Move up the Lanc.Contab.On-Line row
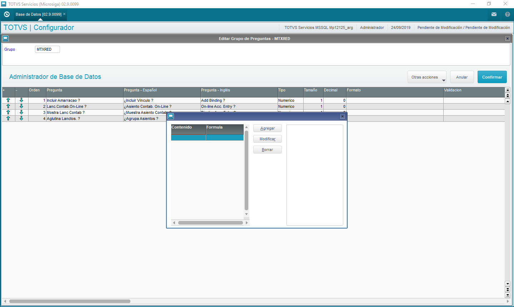This screenshot has width=514, height=307. point(8,106)
